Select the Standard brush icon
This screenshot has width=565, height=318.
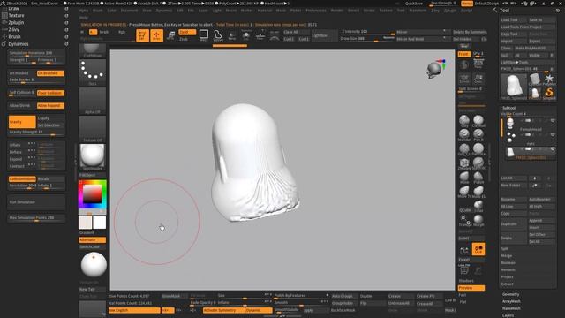464,135
